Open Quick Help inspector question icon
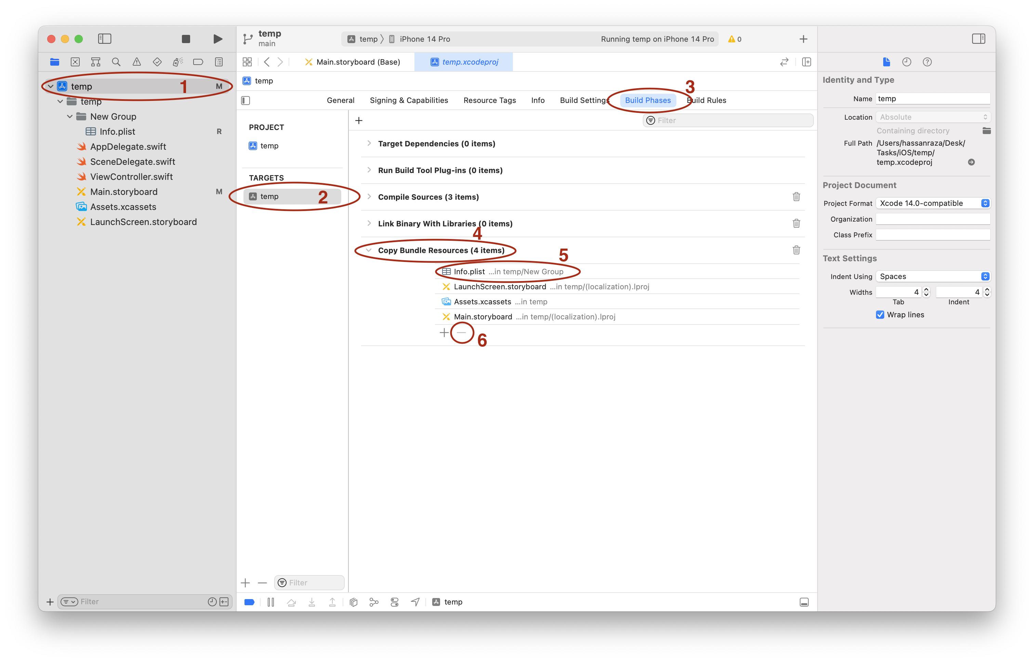The width and height of the screenshot is (1034, 662). [927, 62]
